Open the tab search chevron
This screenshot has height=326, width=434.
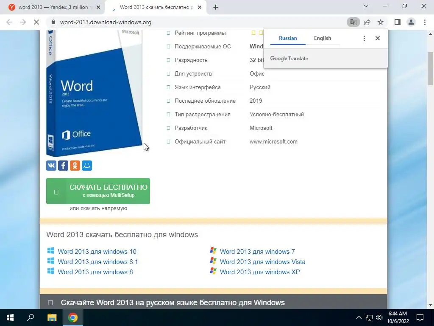coord(366,6)
